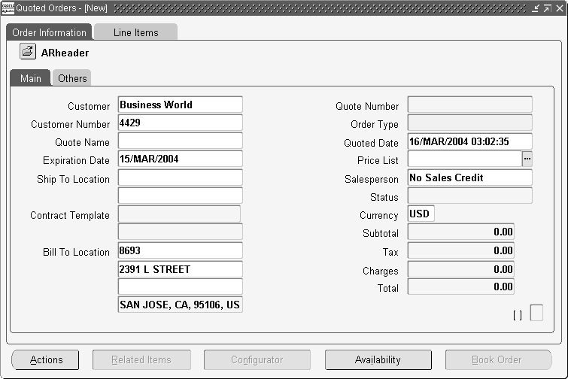Click the Oracle window menu icon

click(8, 8)
